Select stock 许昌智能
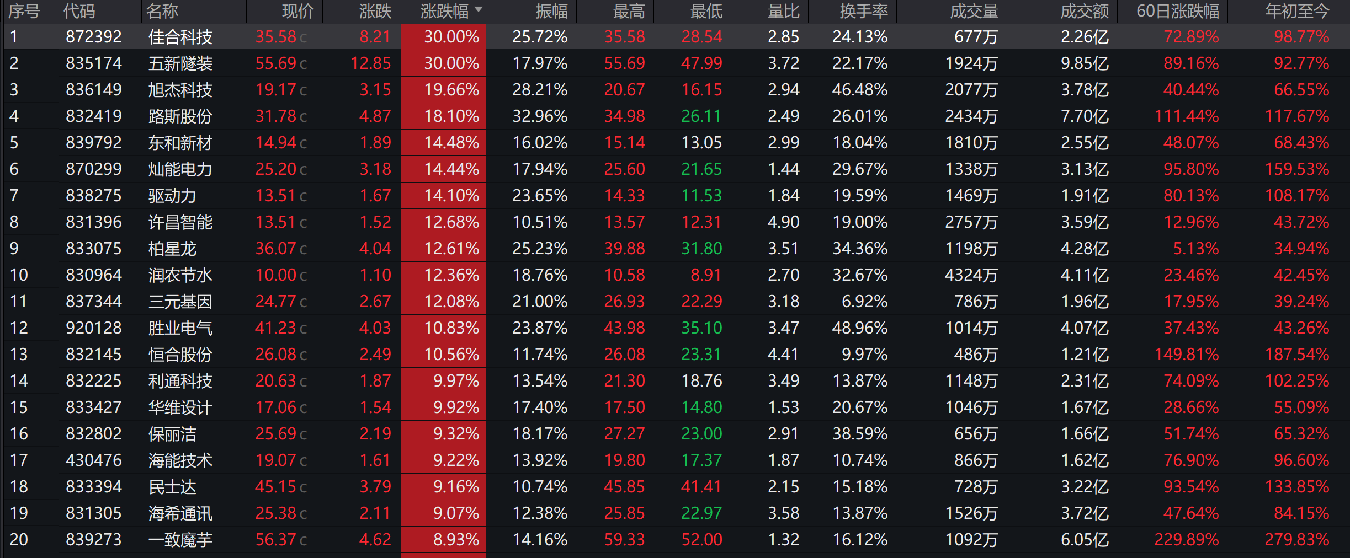This screenshot has height=558, width=1350. point(180,222)
